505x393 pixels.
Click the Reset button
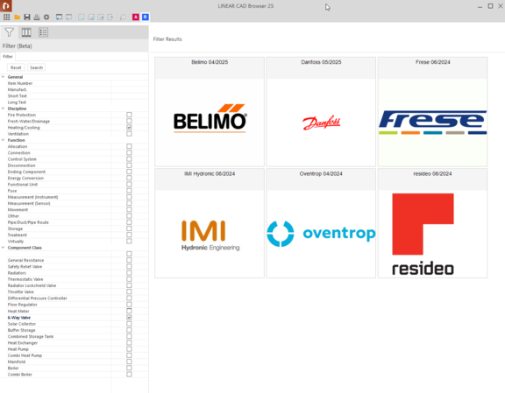tap(16, 67)
